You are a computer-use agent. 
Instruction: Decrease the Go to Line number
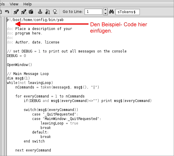105,13
